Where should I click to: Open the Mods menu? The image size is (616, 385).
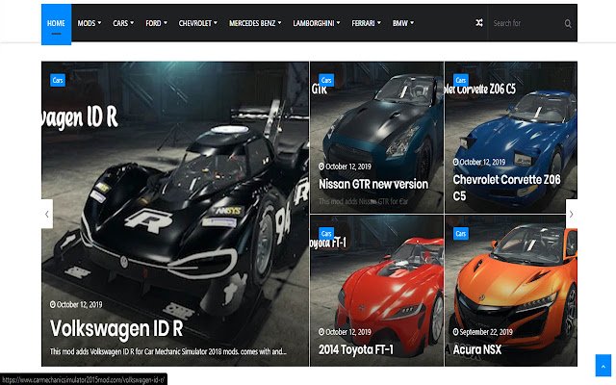(x=90, y=23)
